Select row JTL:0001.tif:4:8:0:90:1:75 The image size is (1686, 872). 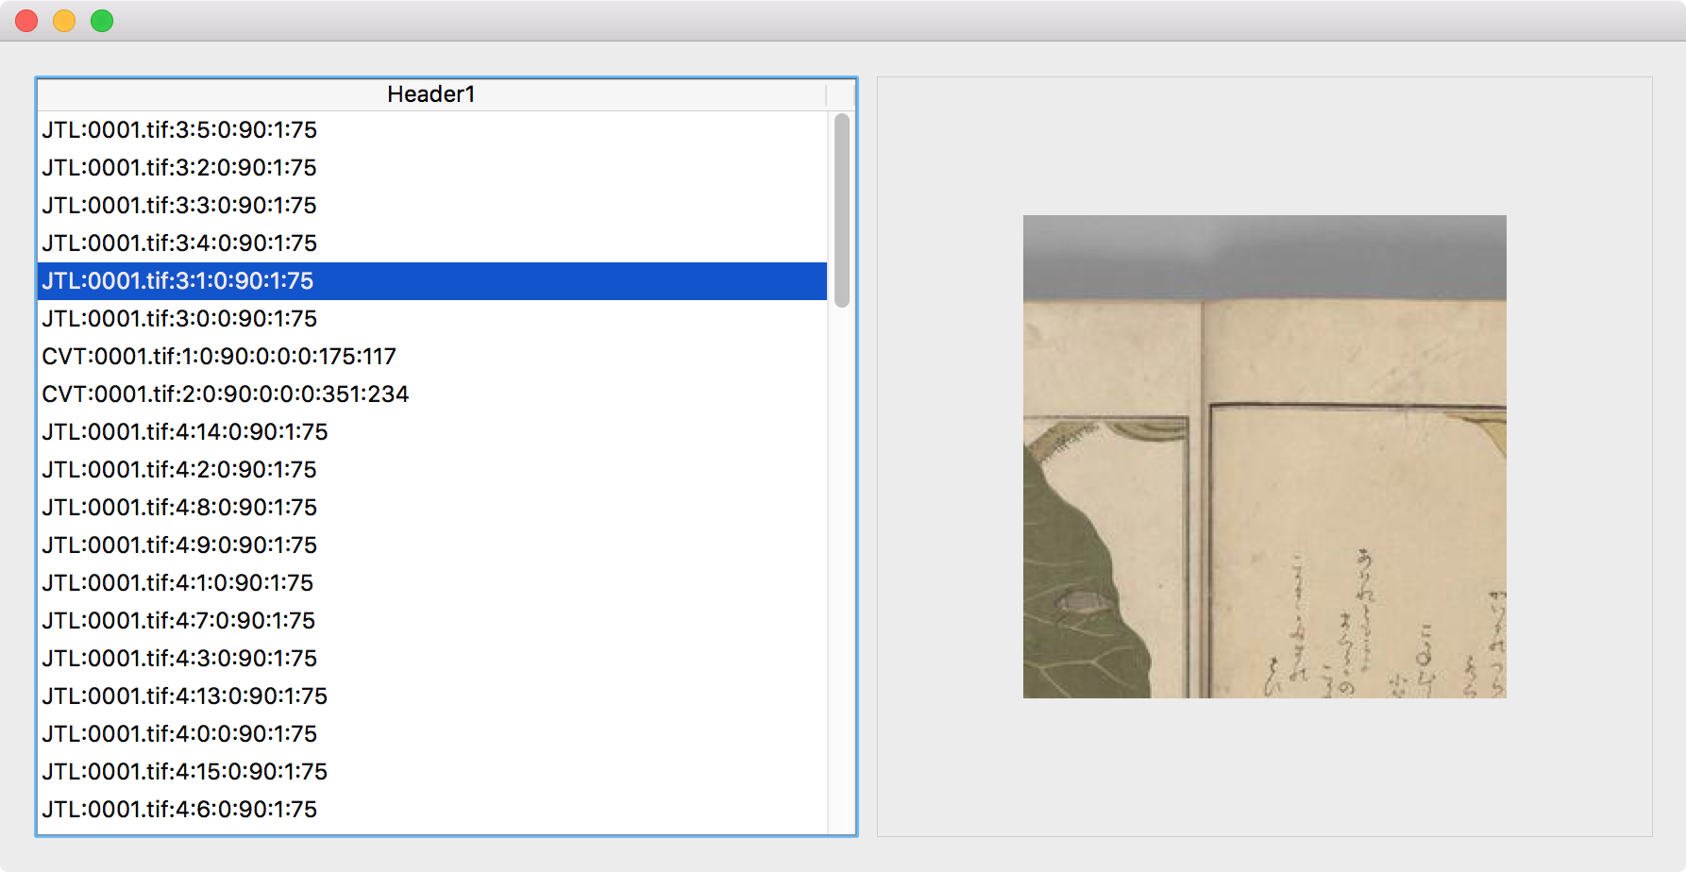point(432,508)
